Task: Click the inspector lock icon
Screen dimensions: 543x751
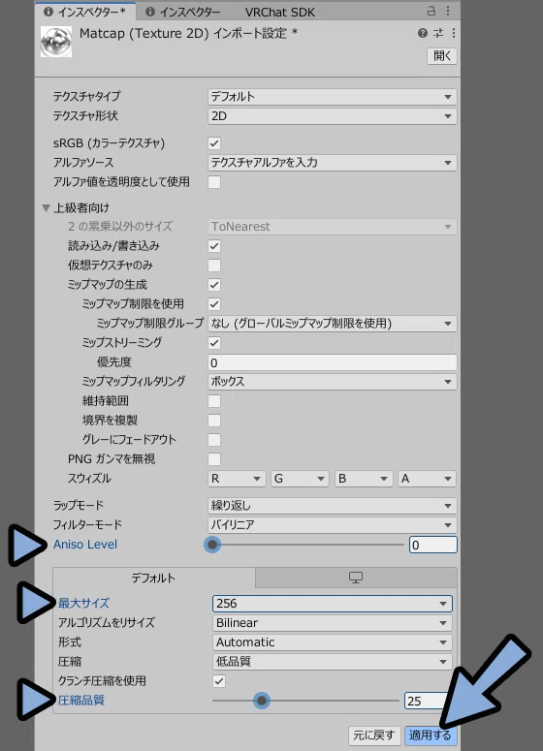Action: (431, 11)
